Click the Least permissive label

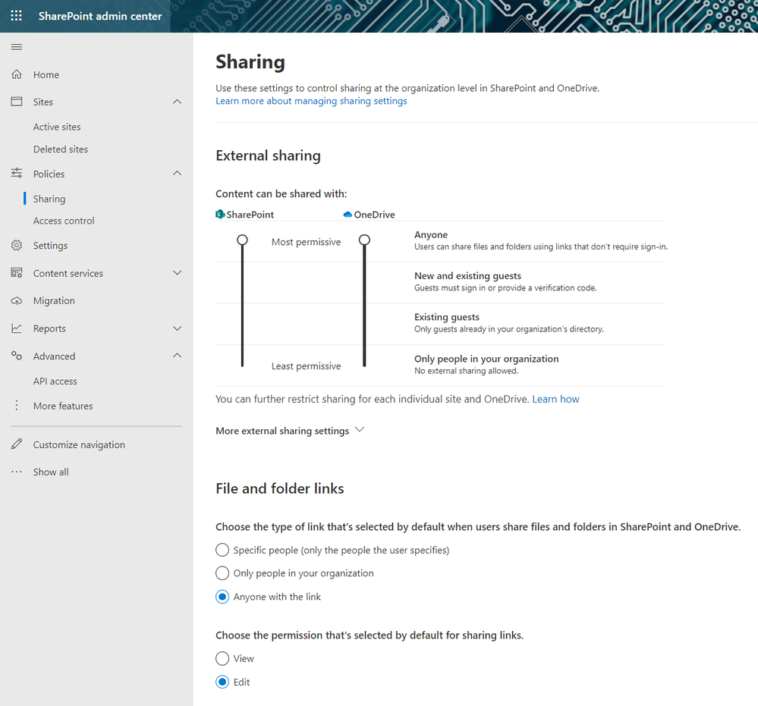306,366
